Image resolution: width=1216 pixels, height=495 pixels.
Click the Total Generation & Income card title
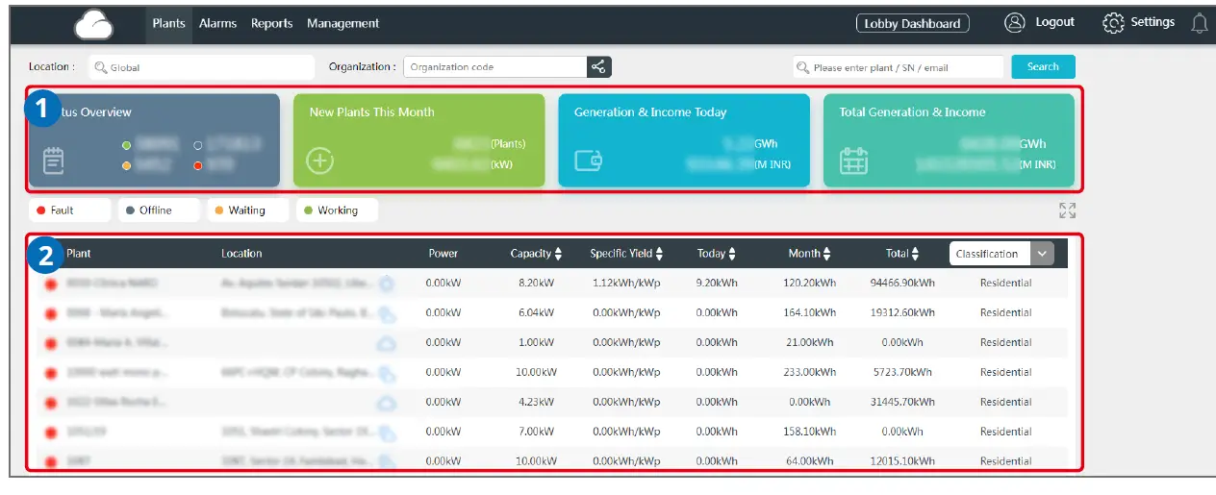912,112
